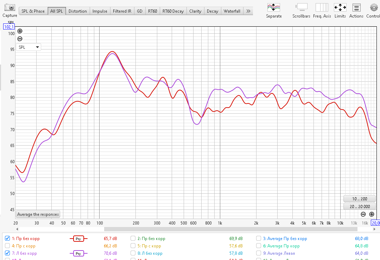Switch to Filtered IR tab
The image size is (380, 260).
pos(122,11)
